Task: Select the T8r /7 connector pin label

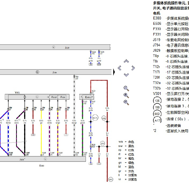Action: 11,108
